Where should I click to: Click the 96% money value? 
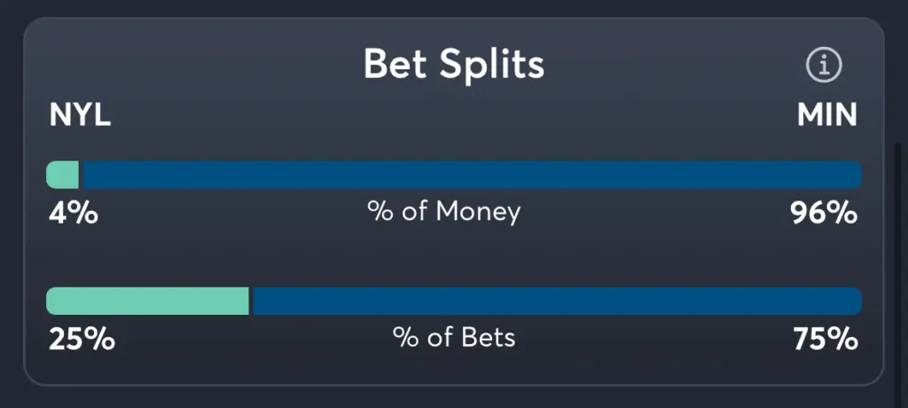click(824, 214)
